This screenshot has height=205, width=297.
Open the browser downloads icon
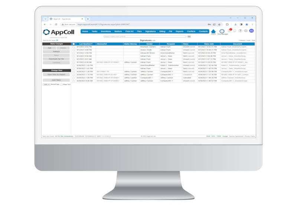point(235,24)
